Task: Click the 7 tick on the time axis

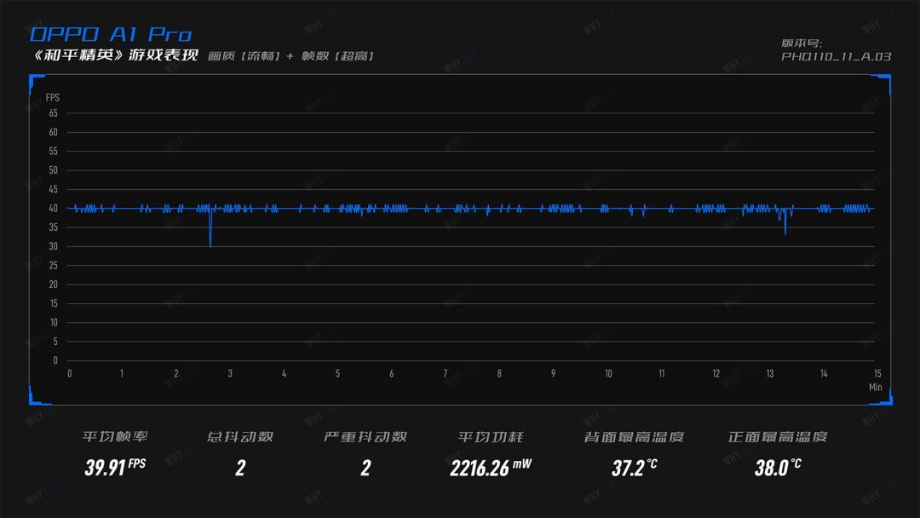Action: click(446, 374)
